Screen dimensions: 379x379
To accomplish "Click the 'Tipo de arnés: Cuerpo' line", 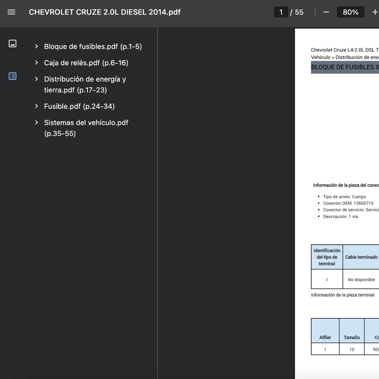I will point(345,197).
